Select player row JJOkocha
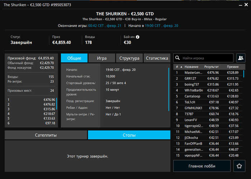251x179 pixels. click(208, 137)
